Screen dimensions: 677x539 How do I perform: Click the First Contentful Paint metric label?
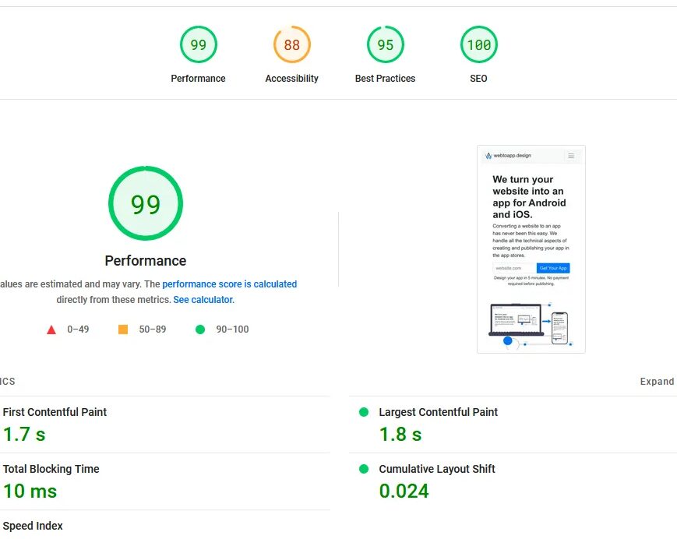tap(55, 412)
